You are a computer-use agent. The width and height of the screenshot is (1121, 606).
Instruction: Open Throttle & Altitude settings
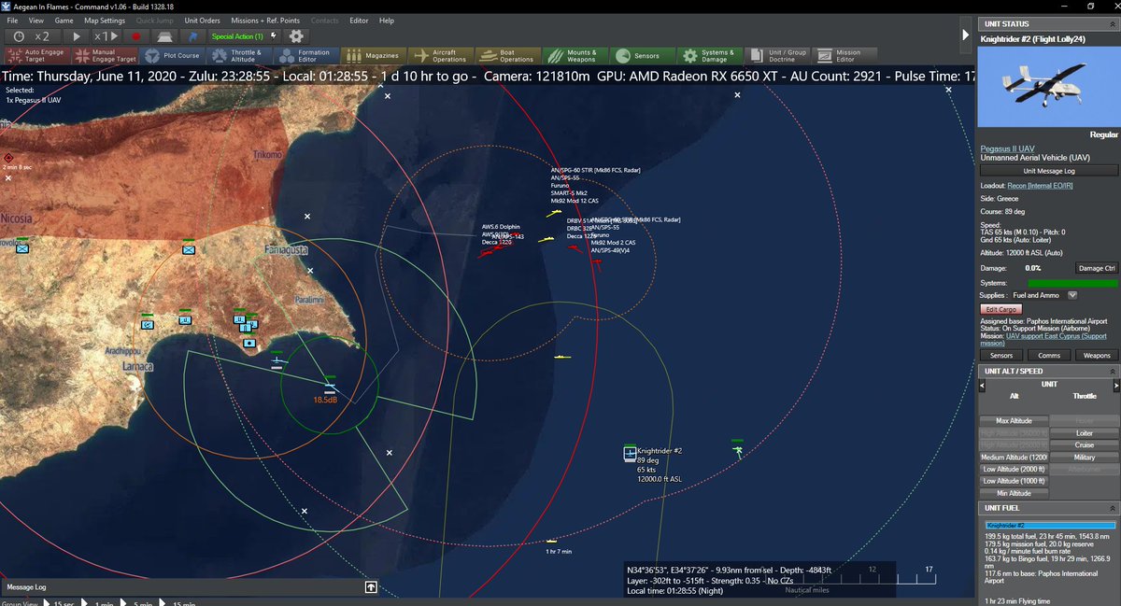(x=237, y=56)
